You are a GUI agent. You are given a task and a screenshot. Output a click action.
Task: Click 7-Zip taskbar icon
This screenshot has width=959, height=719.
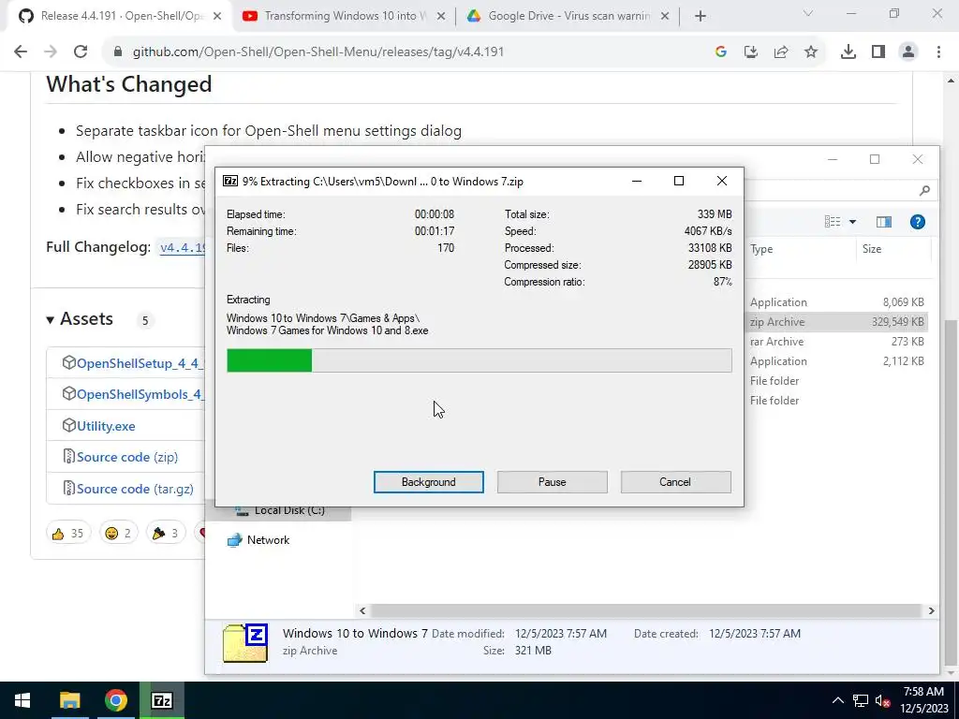coord(161,700)
